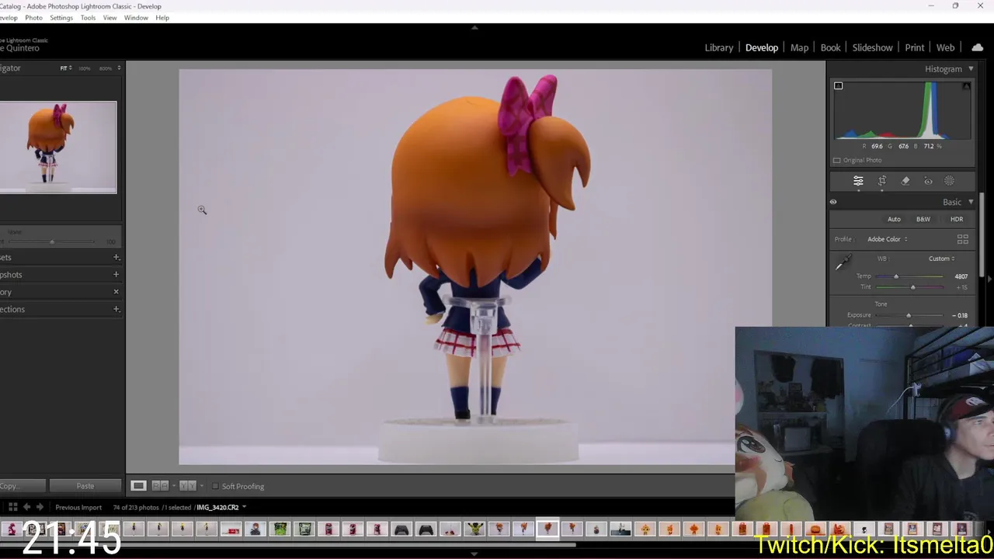Select the Edit sliders tool icon
The height and width of the screenshot is (559, 994).
pyautogui.click(x=858, y=181)
